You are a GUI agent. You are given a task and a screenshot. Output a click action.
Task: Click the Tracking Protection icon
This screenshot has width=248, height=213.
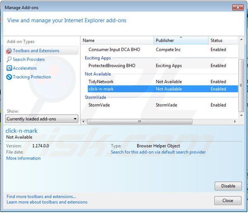click(9, 77)
